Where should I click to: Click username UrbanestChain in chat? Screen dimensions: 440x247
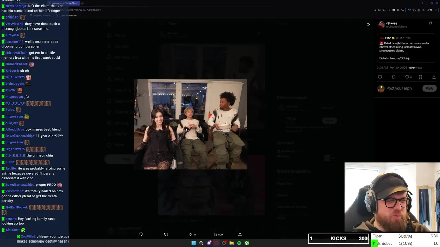[x=16, y=53]
